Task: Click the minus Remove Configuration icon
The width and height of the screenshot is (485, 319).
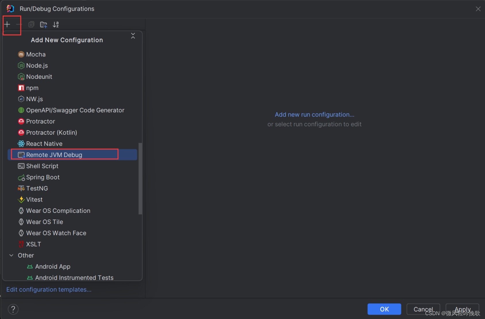Action: coord(19,24)
